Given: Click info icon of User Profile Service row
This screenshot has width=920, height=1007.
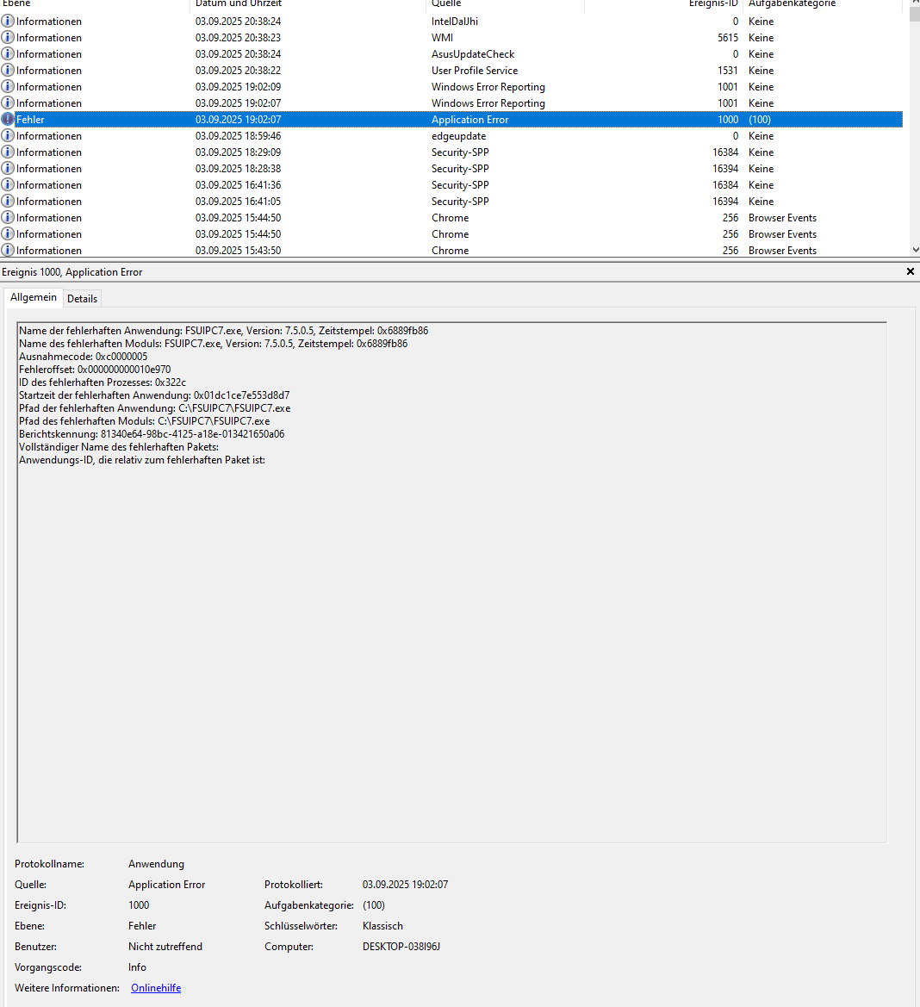Looking at the screenshot, I should tap(8, 70).
